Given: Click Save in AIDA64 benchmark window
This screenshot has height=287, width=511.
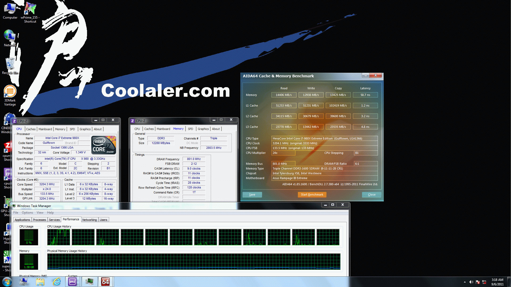Looking at the screenshot, I should click(x=252, y=195).
